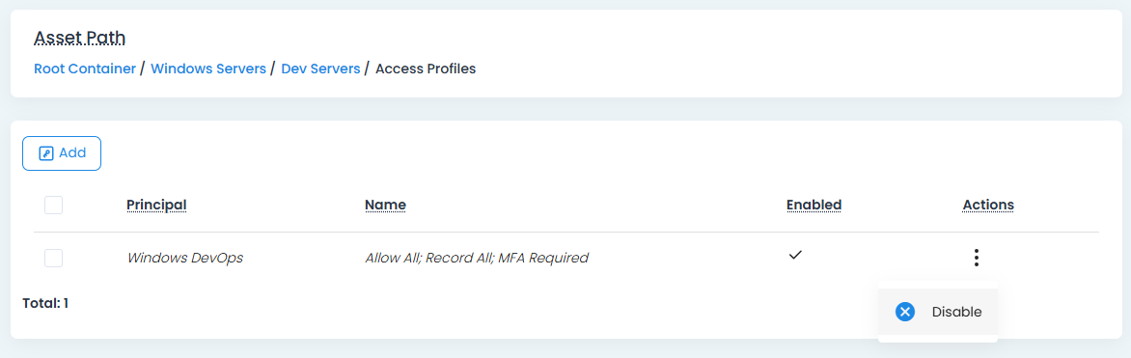The image size is (1131, 358).
Task: Select the Windows DevOps principal cell
Action: point(185,258)
